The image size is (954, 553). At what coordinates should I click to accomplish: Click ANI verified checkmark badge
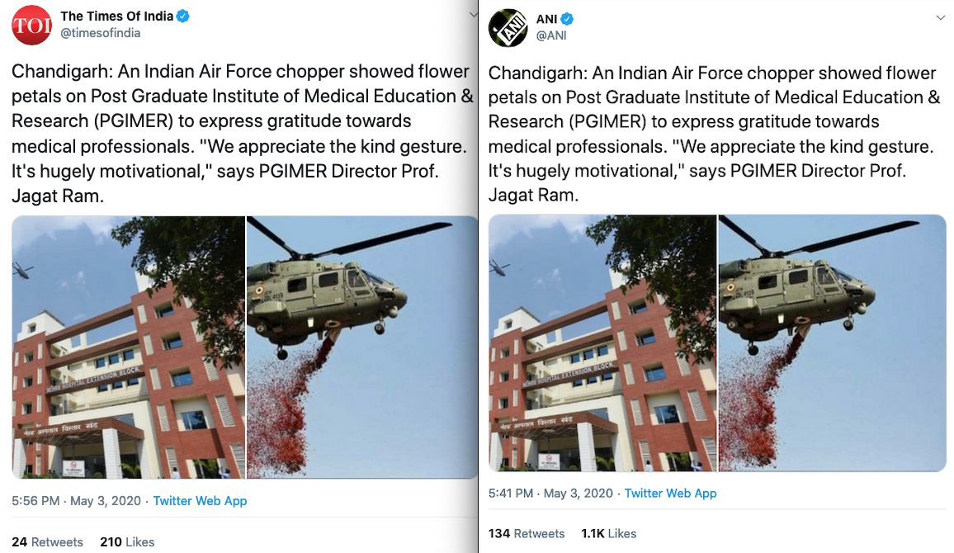pos(567,19)
